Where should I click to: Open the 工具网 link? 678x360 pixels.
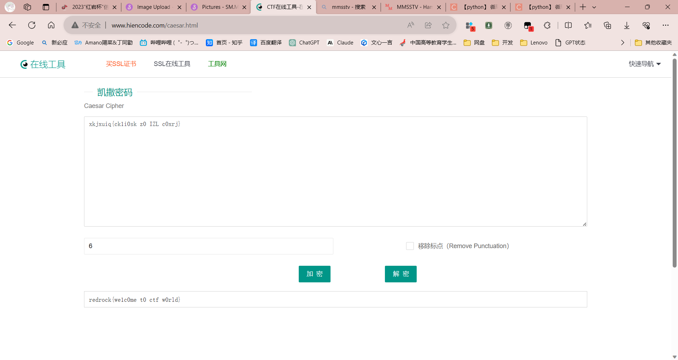[217, 64]
